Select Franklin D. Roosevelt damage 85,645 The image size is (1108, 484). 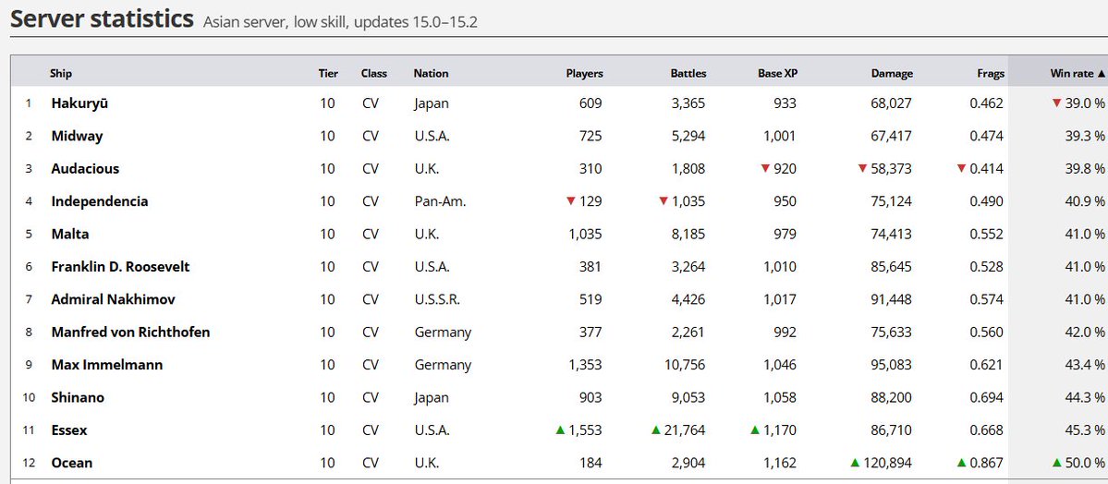point(891,266)
